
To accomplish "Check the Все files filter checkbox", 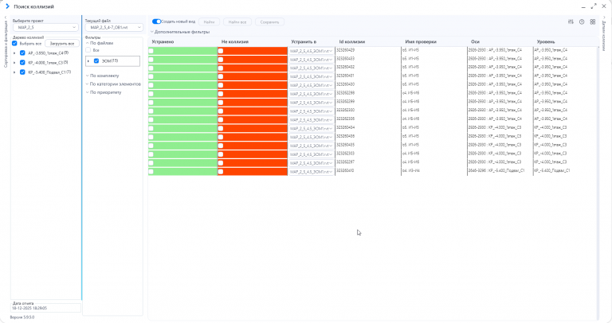I will click(x=88, y=50).
